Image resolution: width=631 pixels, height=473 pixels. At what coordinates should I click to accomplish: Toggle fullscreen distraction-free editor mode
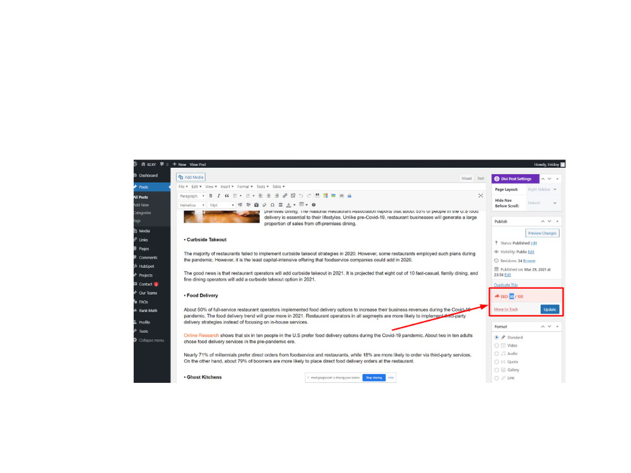pos(480,196)
